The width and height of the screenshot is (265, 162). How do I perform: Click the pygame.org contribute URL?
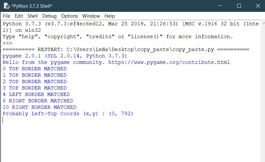coord(169,62)
